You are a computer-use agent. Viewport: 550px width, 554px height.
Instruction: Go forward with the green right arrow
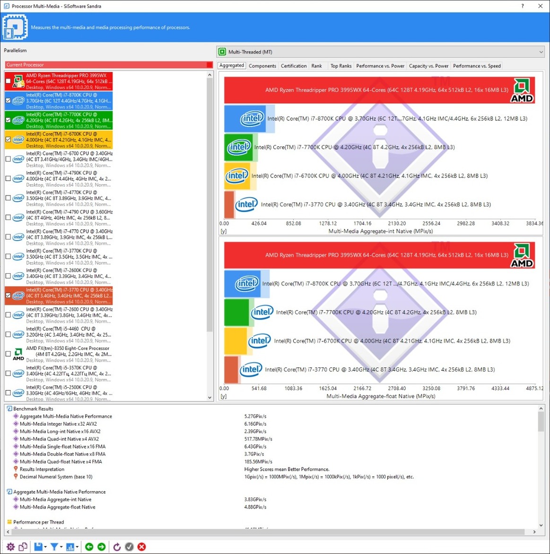(x=102, y=546)
